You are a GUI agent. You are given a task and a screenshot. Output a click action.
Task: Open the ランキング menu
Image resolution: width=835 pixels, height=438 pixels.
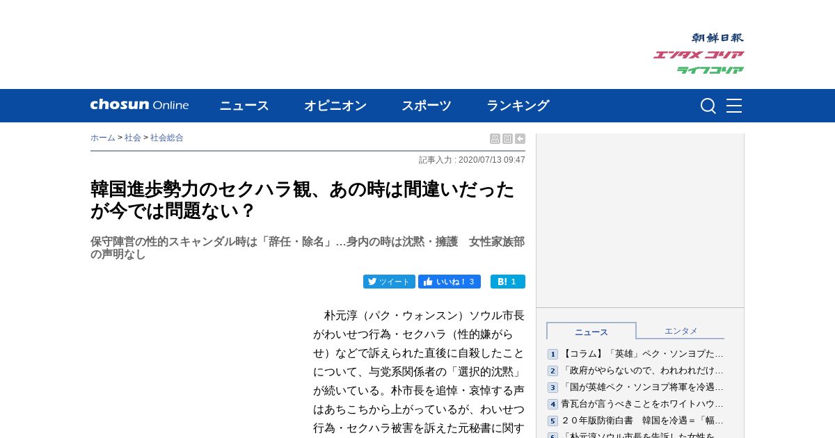(x=518, y=106)
